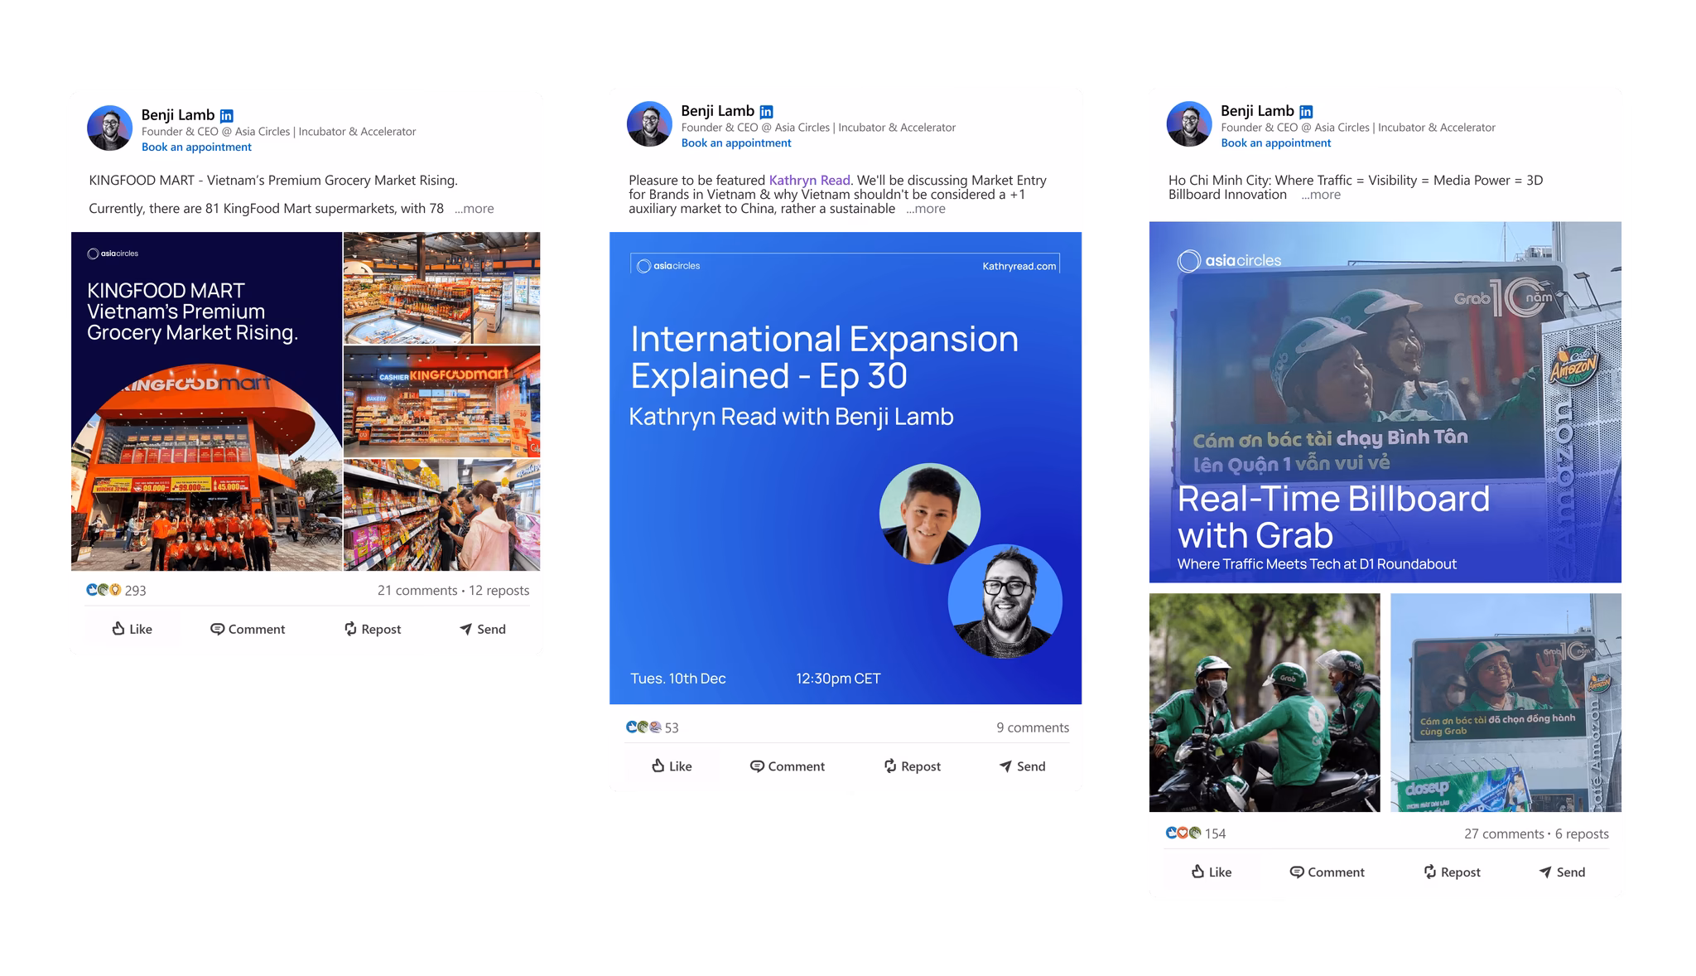The height and width of the screenshot is (976, 1696).
Task: Click the asiacircles logo on the Grab billboard image
Action: 1230,261
